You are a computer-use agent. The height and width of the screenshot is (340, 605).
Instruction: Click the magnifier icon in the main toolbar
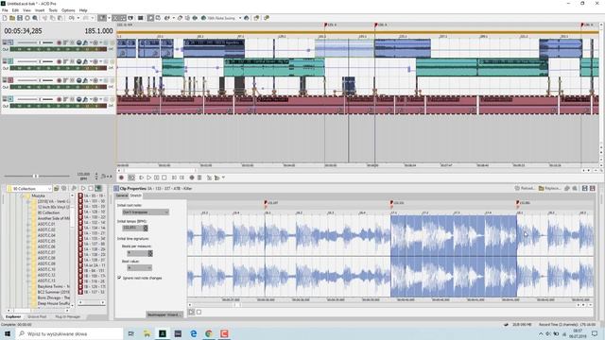(35, 18)
